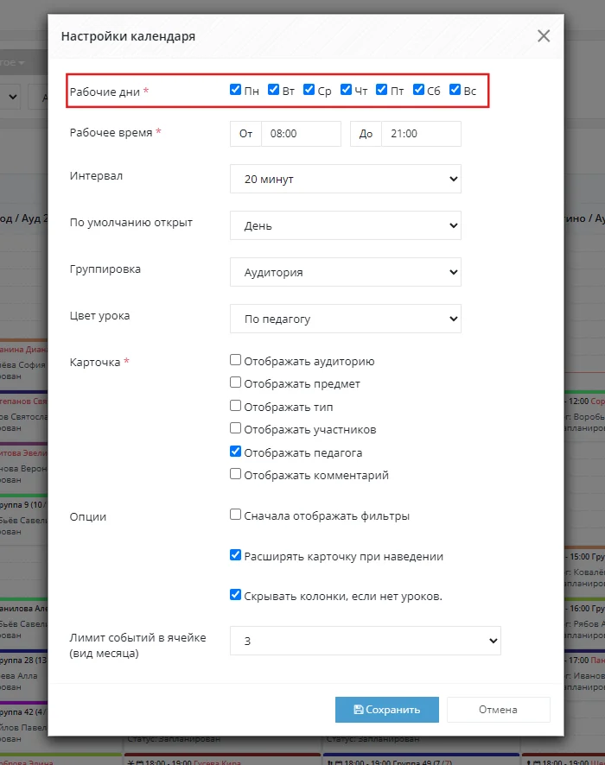The height and width of the screenshot is (765, 605).
Task: Click the От start time field 08:00
Action: 301,134
